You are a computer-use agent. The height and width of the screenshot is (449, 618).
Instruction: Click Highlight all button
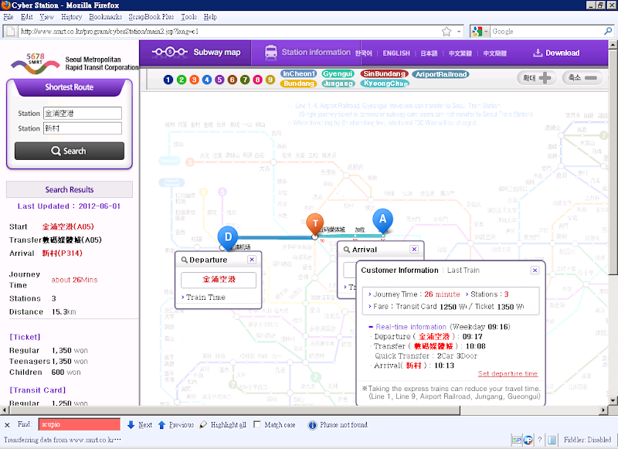(x=222, y=424)
